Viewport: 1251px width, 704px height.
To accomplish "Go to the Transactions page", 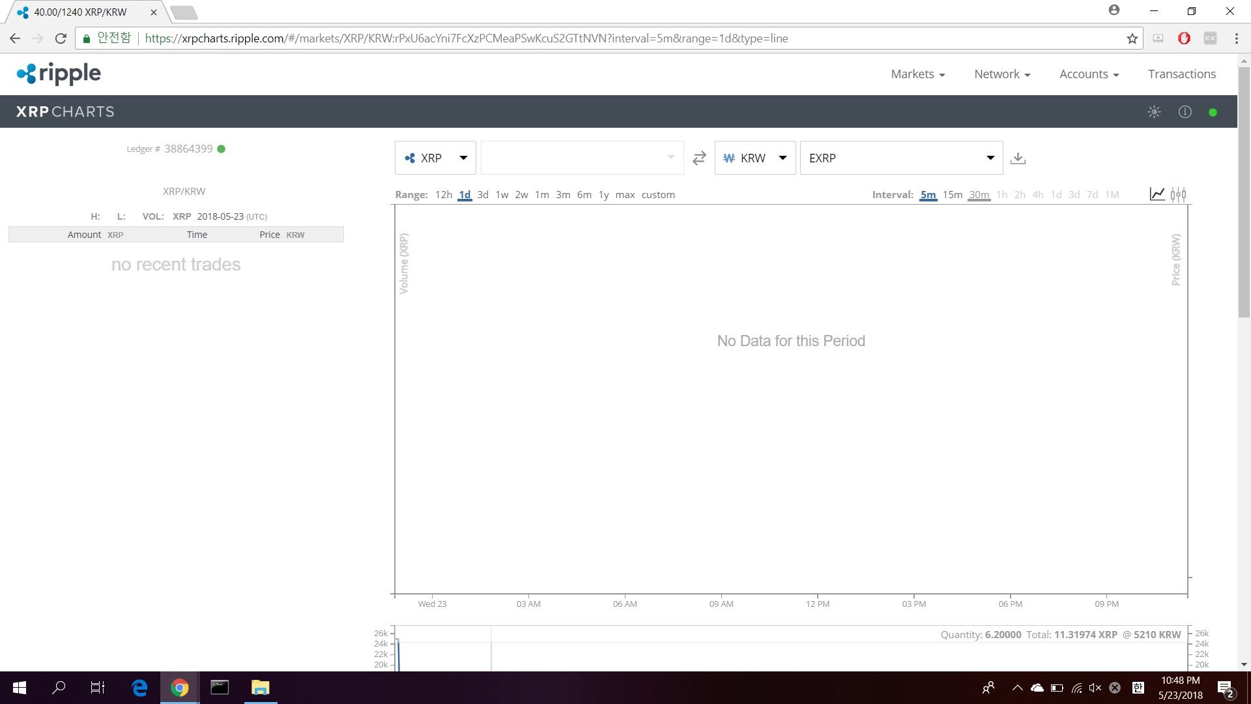I will [x=1181, y=74].
